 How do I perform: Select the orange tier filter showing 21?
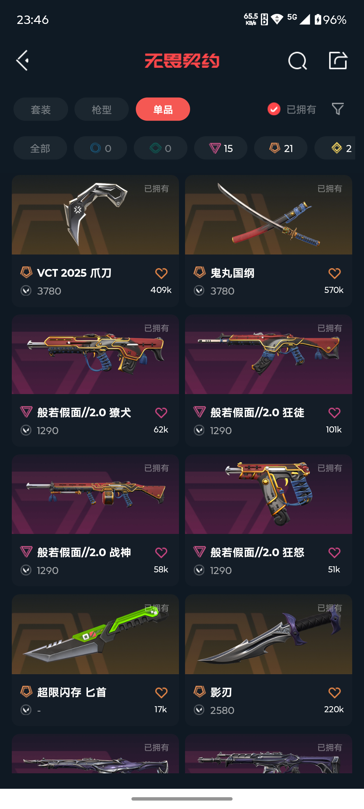tap(281, 148)
